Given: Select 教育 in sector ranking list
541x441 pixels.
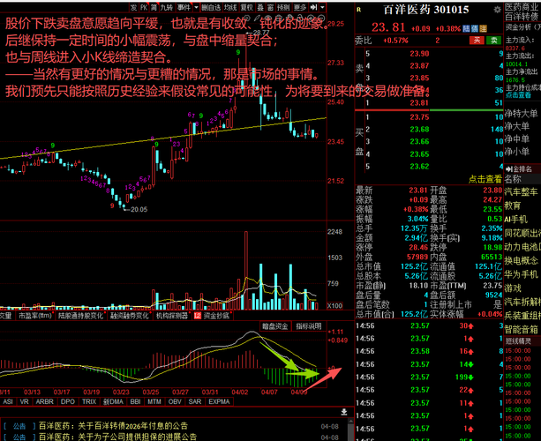Looking at the screenshot, I should (x=513, y=206).
